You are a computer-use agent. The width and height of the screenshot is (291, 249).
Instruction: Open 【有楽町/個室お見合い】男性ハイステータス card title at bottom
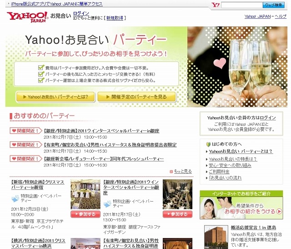(x=131, y=243)
